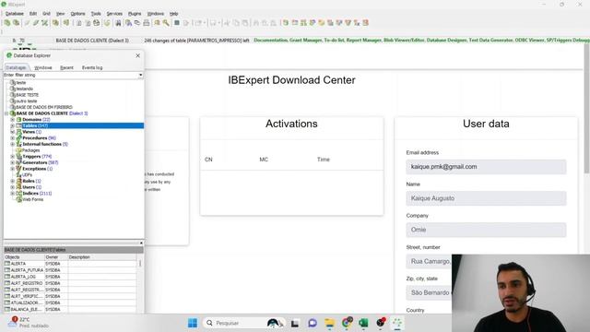Select the ALERTA_FUTURA row in object list
Image resolution: width=590 pixels, height=332 pixels.
[x=70, y=270]
